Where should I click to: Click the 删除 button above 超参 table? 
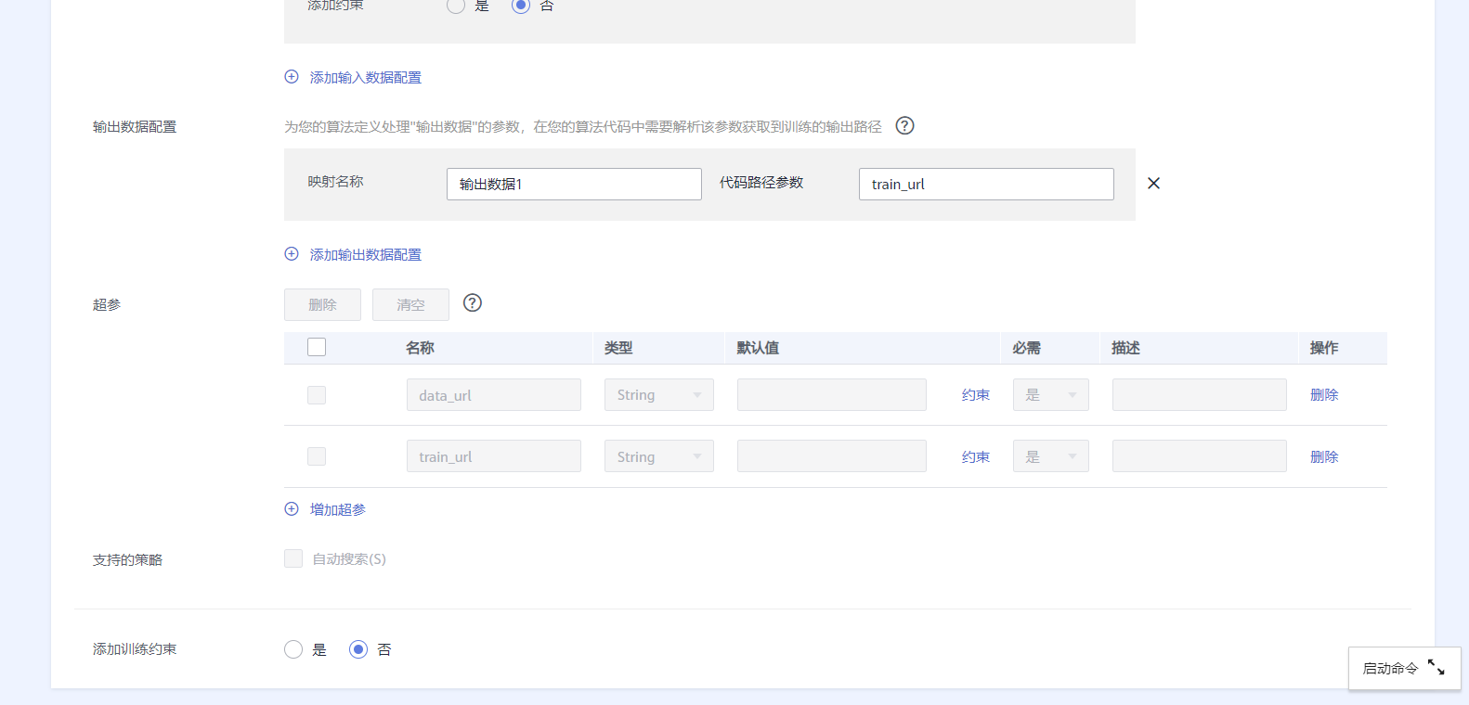322,304
